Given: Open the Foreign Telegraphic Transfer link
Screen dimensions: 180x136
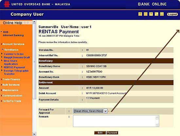Looking at the screenshot, I should coord(16,72).
